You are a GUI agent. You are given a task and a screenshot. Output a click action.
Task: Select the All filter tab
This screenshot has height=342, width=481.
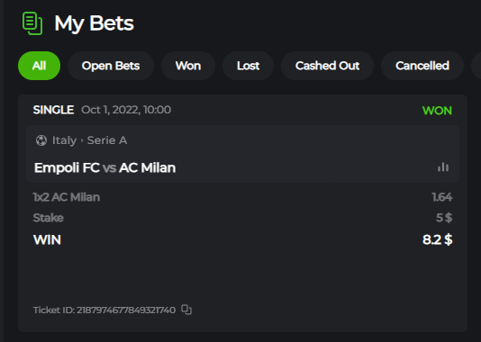point(40,66)
